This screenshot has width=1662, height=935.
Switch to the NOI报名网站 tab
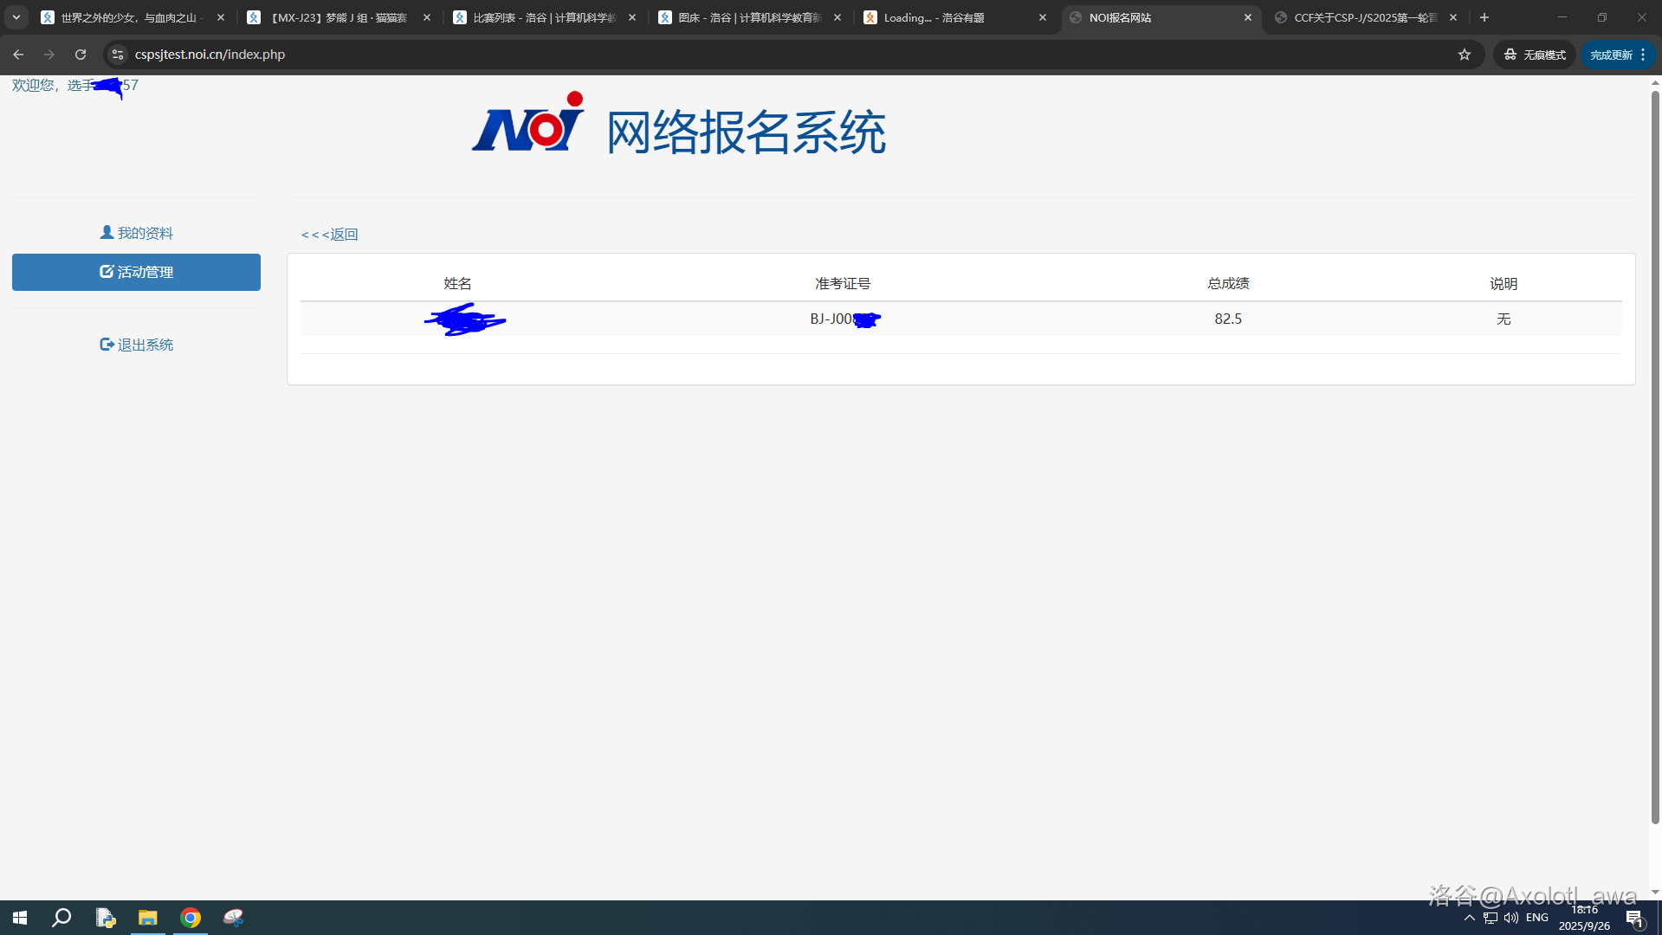point(1143,16)
